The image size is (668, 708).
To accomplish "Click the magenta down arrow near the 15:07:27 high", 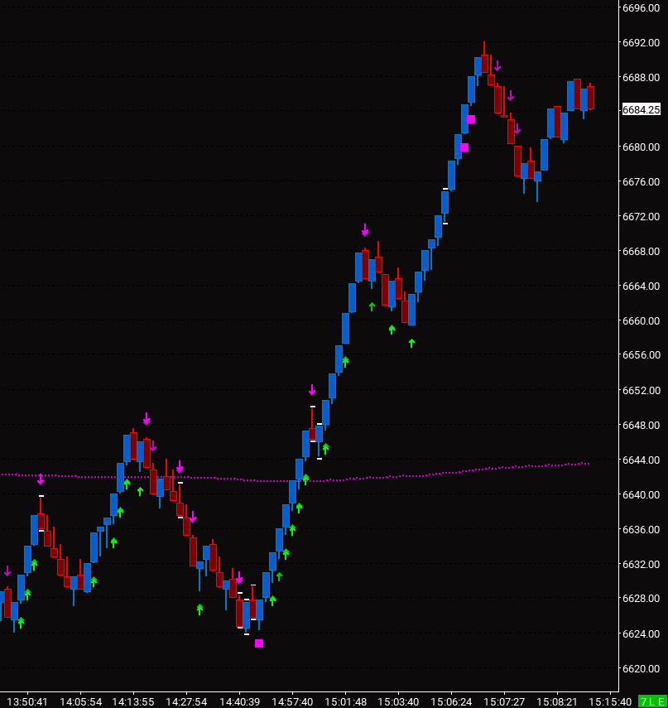I will tap(511, 95).
